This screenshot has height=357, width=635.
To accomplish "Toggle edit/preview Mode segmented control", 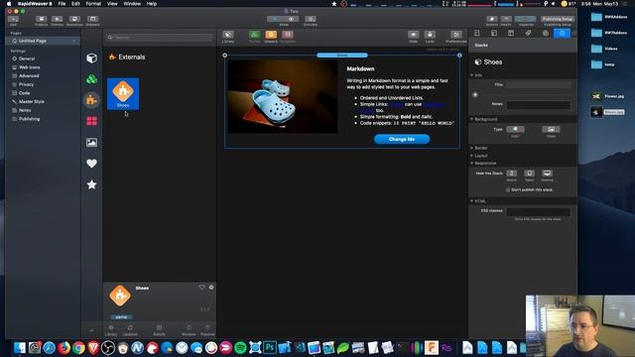I will 283,19.
